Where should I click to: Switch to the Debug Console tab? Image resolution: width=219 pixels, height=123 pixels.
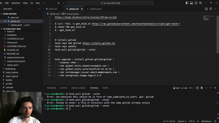pyautogui.click(x=78, y=88)
